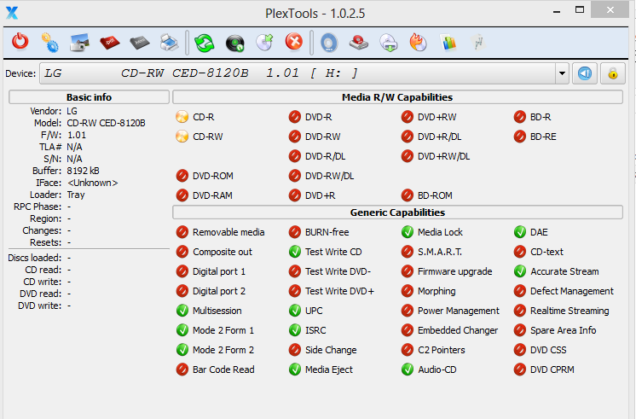Click the 'C2 Pointers' label

442,350
